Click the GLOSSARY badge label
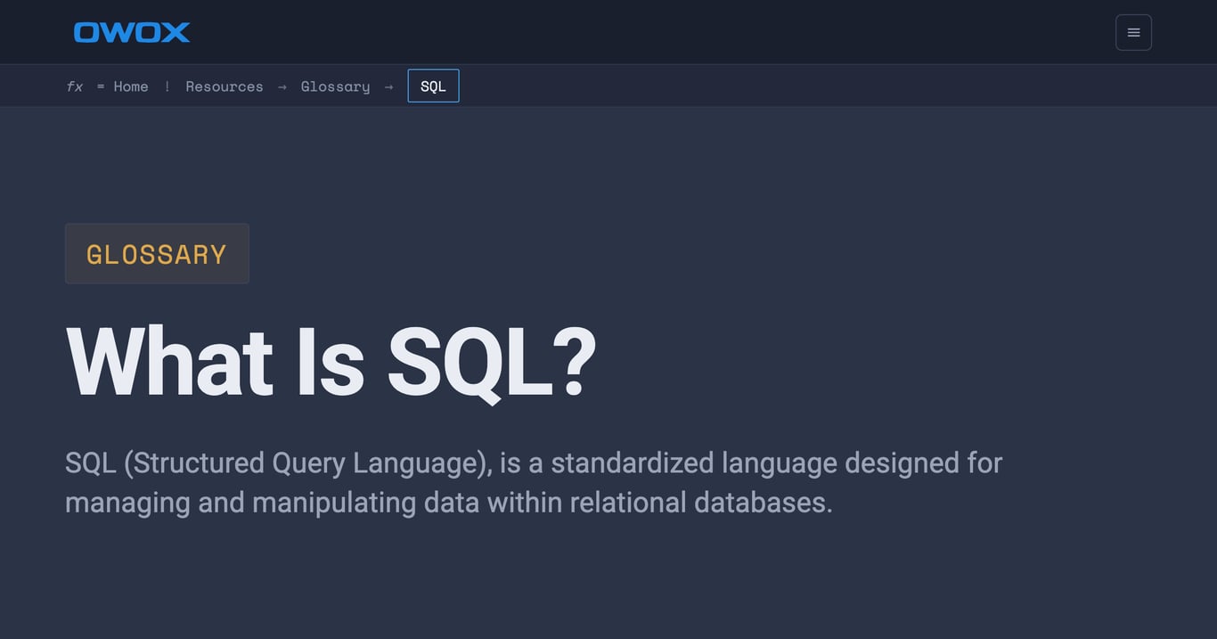The height and width of the screenshot is (639, 1217). 157,254
